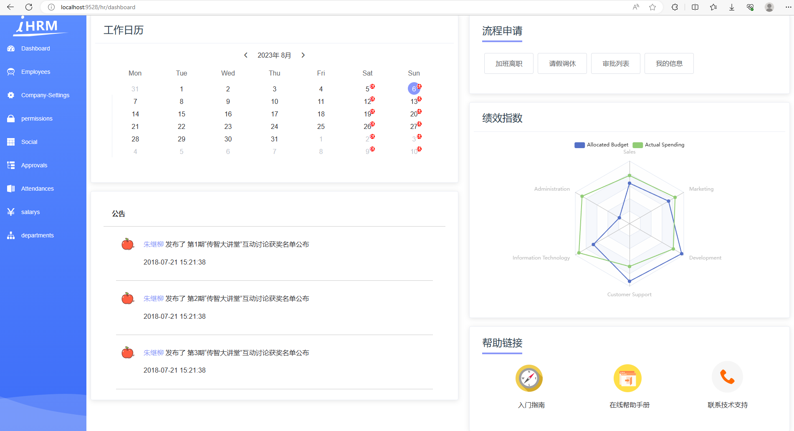The width and height of the screenshot is (794, 431).
Task: Click the Company-Settings gear icon
Action: click(11, 95)
